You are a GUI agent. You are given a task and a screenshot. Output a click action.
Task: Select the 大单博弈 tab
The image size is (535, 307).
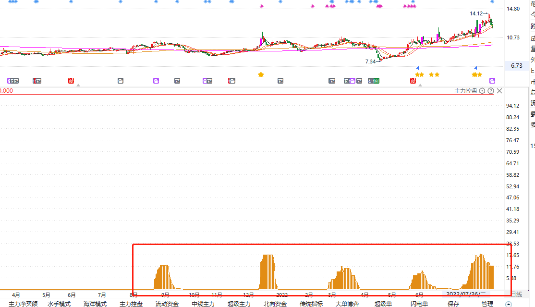point(347,304)
